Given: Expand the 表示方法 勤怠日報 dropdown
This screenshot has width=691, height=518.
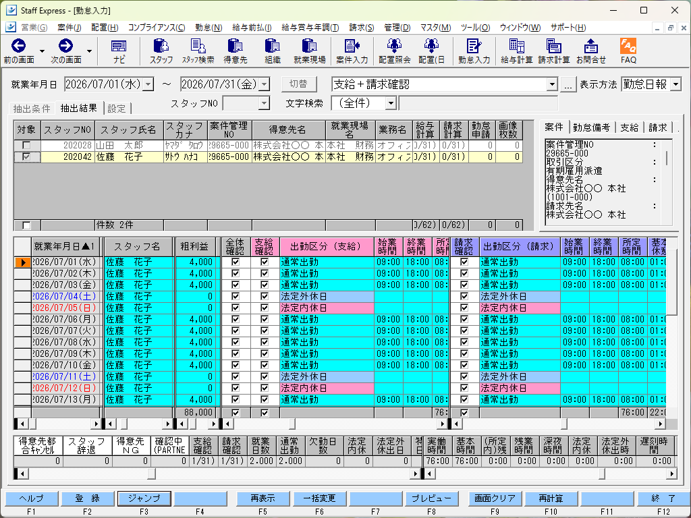Looking at the screenshot, I should tap(675, 84).
